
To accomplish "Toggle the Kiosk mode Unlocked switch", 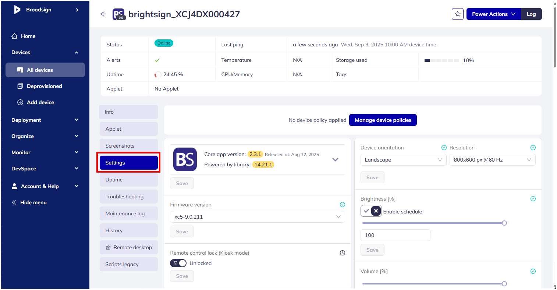I will 178,263.
